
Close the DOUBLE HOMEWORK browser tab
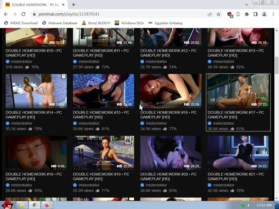(x=63, y=5)
